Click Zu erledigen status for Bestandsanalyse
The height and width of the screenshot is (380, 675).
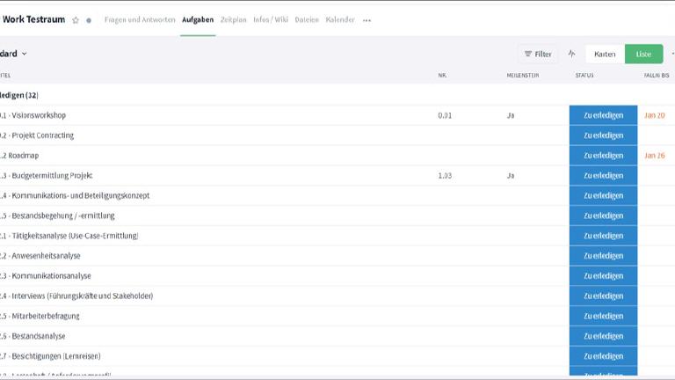(603, 336)
